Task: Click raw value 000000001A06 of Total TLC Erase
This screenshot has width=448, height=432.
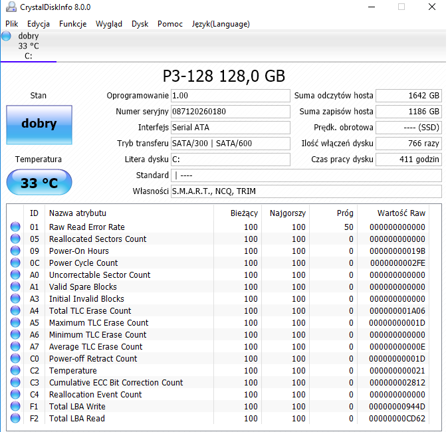Action: pyautogui.click(x=397, y=310)
